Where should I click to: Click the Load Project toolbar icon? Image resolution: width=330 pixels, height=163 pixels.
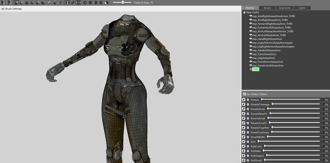tap(10, 3)
